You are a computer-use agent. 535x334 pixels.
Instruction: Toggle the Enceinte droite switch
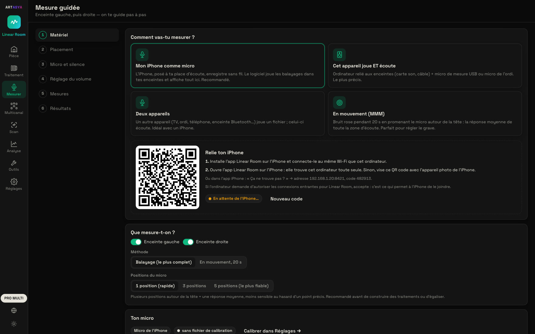click(x=188, y=242)
